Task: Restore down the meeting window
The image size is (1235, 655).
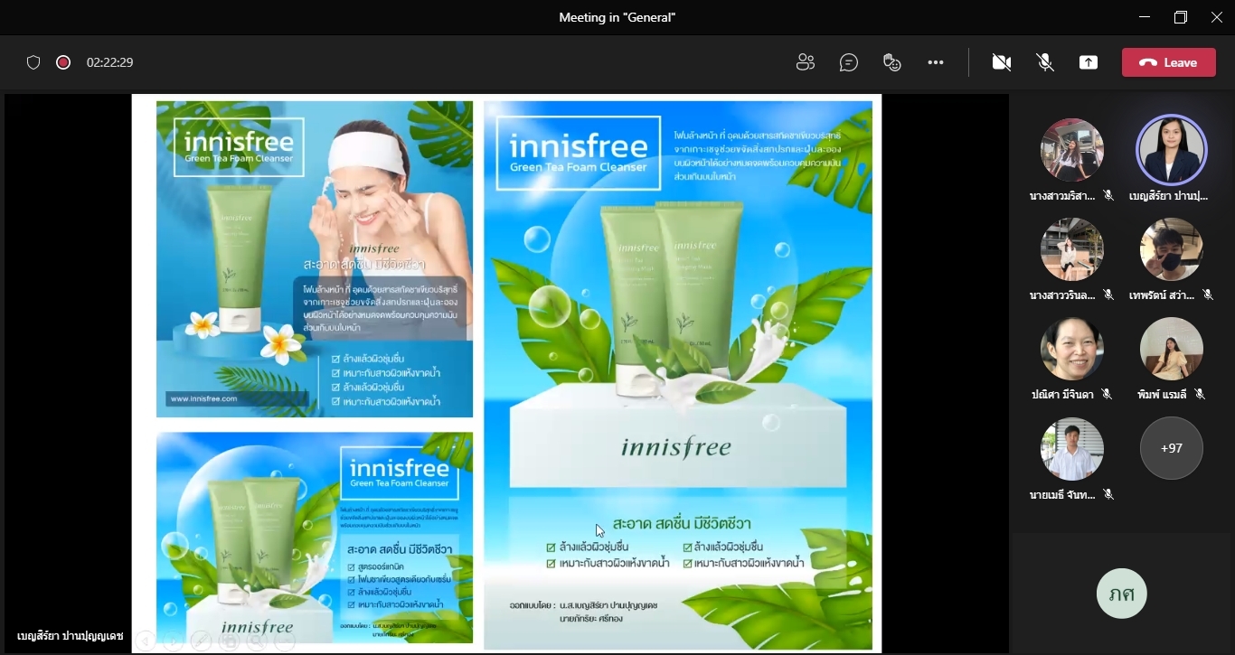Action: click(1181, 17)
